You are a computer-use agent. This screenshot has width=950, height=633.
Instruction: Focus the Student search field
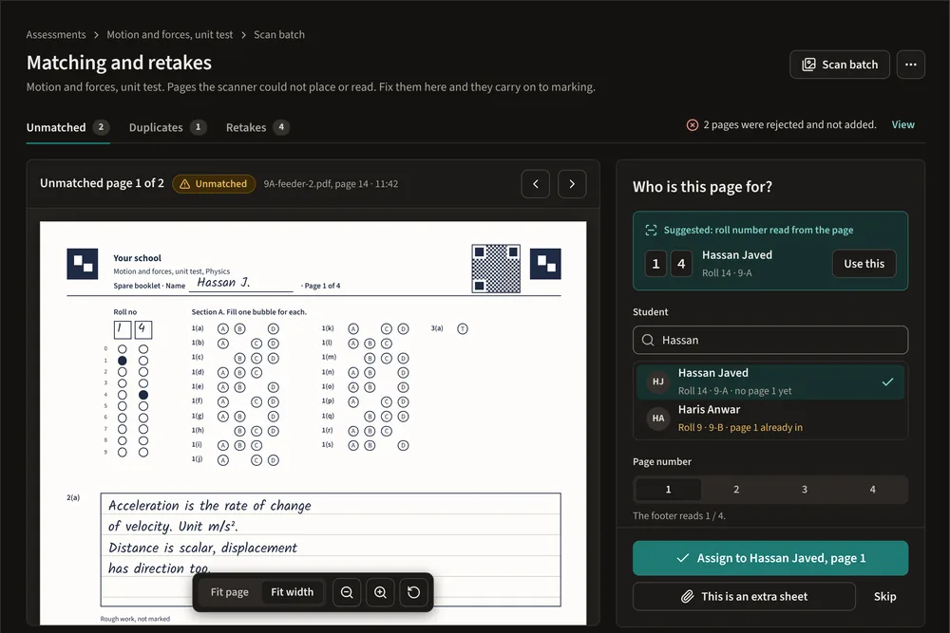pos(770,340)
